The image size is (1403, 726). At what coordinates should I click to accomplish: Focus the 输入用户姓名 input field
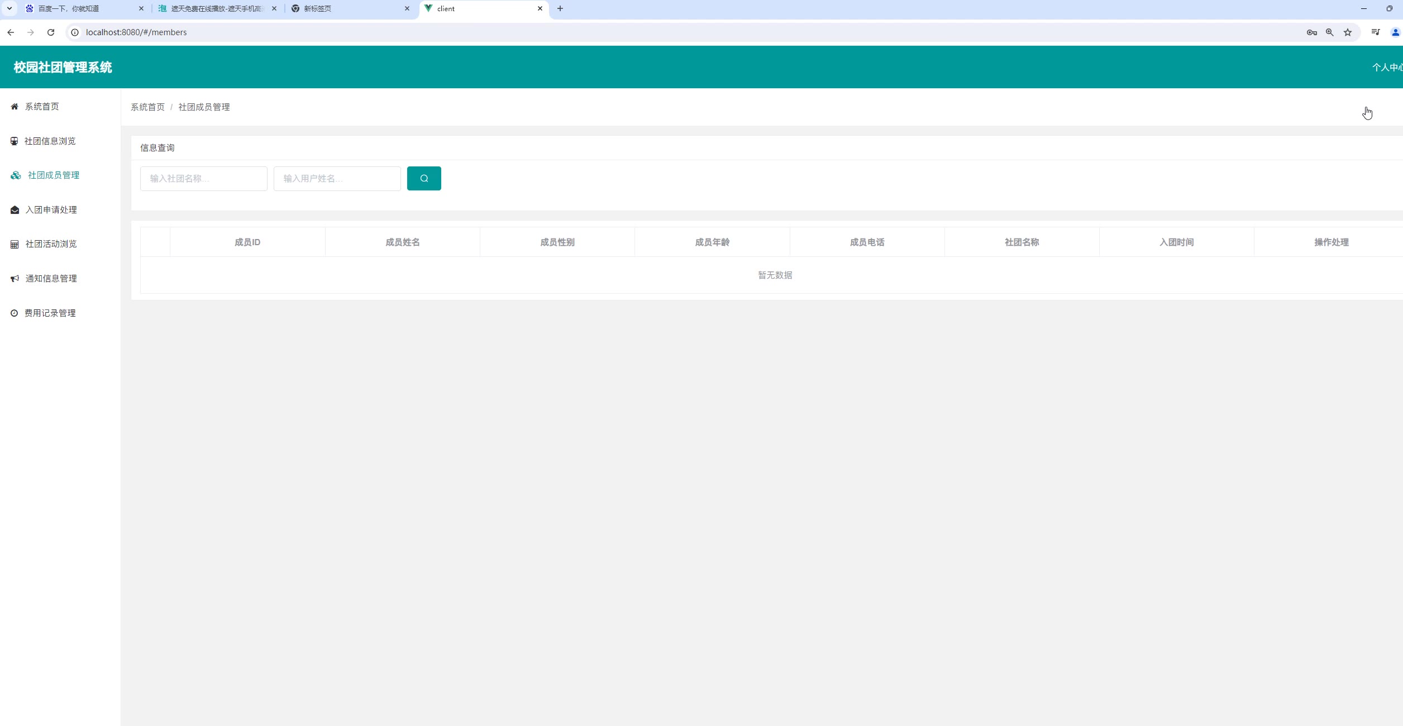337,179
